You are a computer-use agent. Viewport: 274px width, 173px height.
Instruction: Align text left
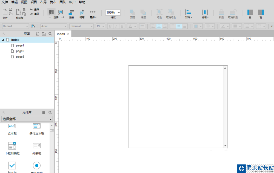coord(153,26)
